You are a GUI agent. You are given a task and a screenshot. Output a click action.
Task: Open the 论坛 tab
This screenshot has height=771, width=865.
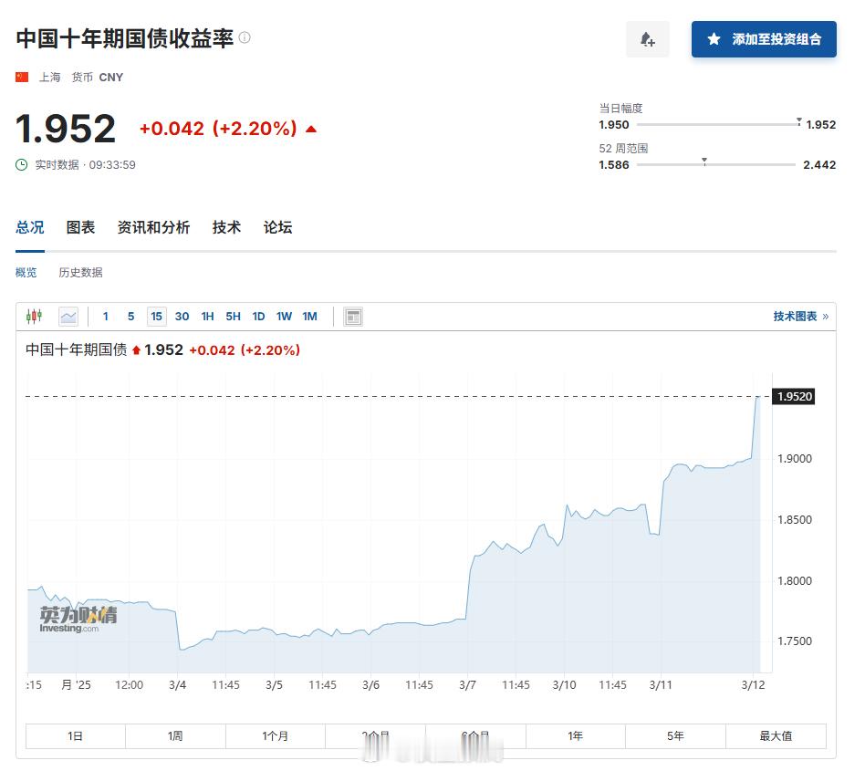coord(277,227)
